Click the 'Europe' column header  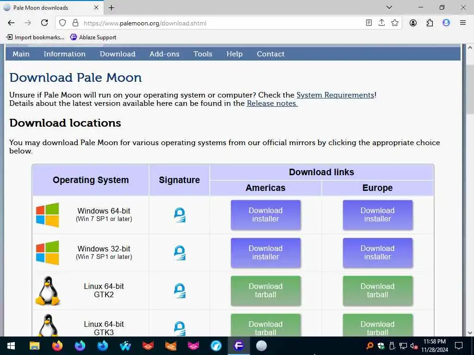378,188
